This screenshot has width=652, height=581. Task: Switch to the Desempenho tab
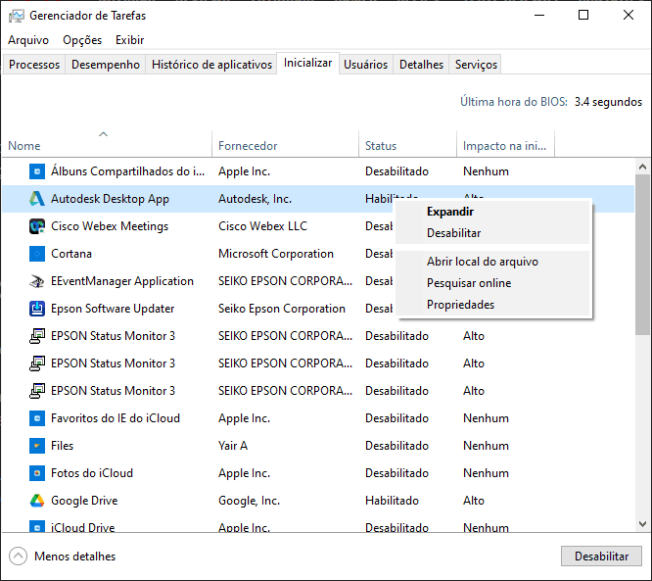coord(106,65)
